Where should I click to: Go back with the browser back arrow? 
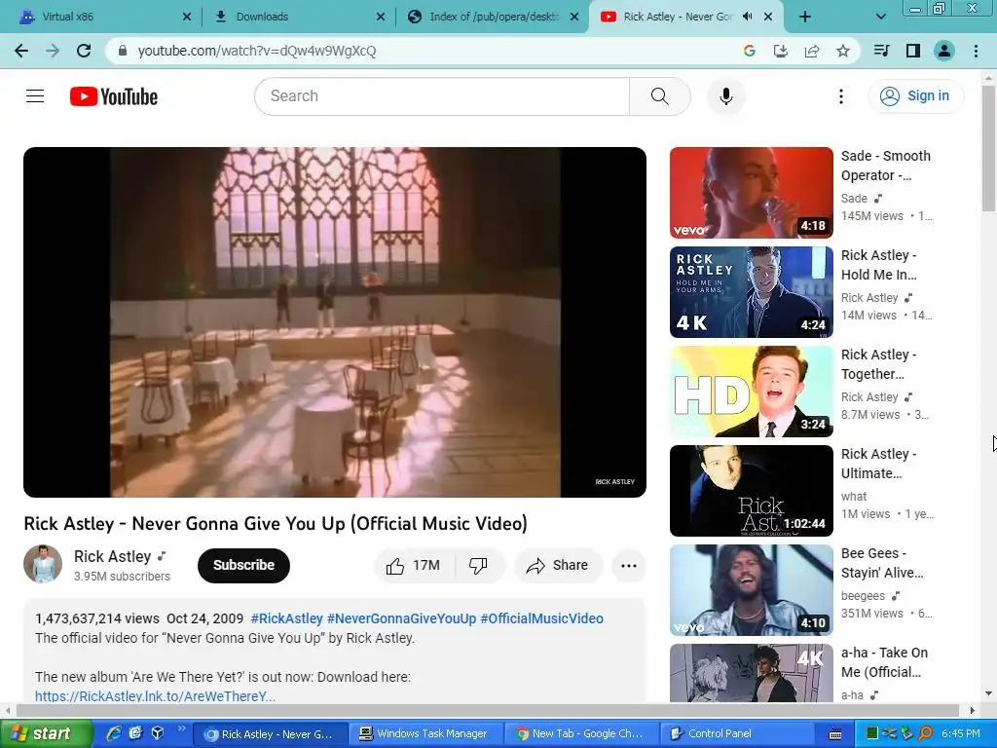click(x=21, y=51)
